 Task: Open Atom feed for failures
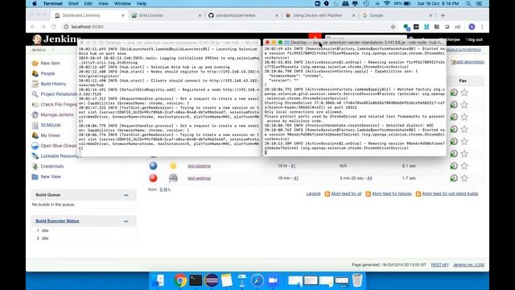tap(392, 194)
